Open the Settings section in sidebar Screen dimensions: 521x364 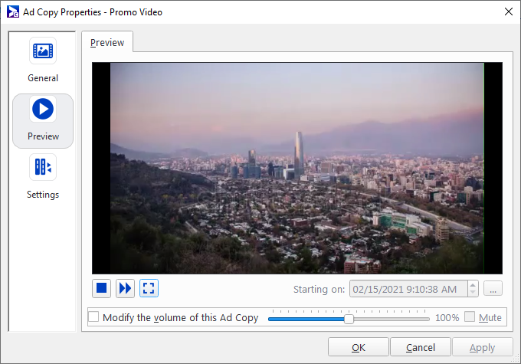point(43,176)
